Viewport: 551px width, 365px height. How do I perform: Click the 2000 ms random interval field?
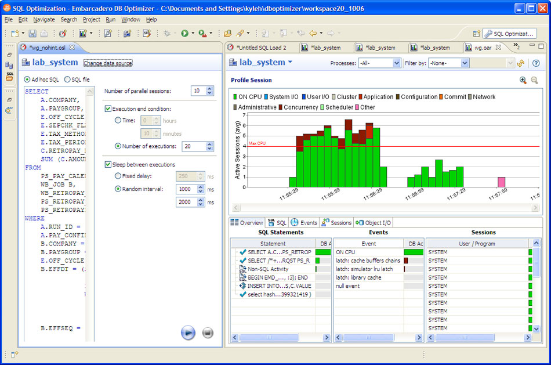pyautogui.click(x=186, y=202)
